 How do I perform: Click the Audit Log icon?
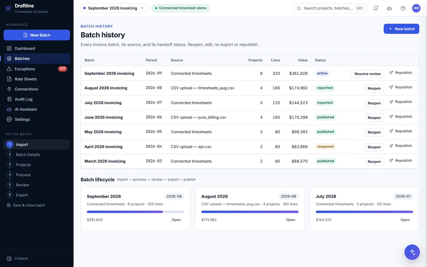[x=9, y=99]
